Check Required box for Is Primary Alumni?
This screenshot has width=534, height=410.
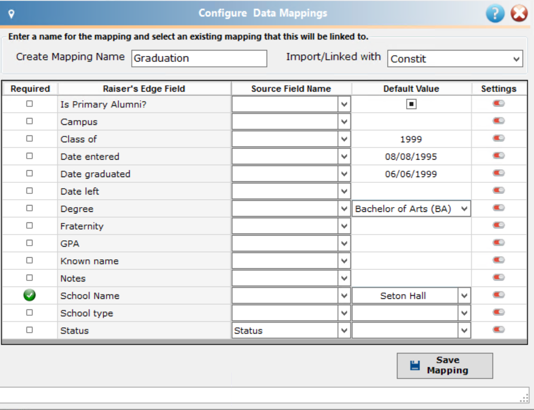click(29, 104)
